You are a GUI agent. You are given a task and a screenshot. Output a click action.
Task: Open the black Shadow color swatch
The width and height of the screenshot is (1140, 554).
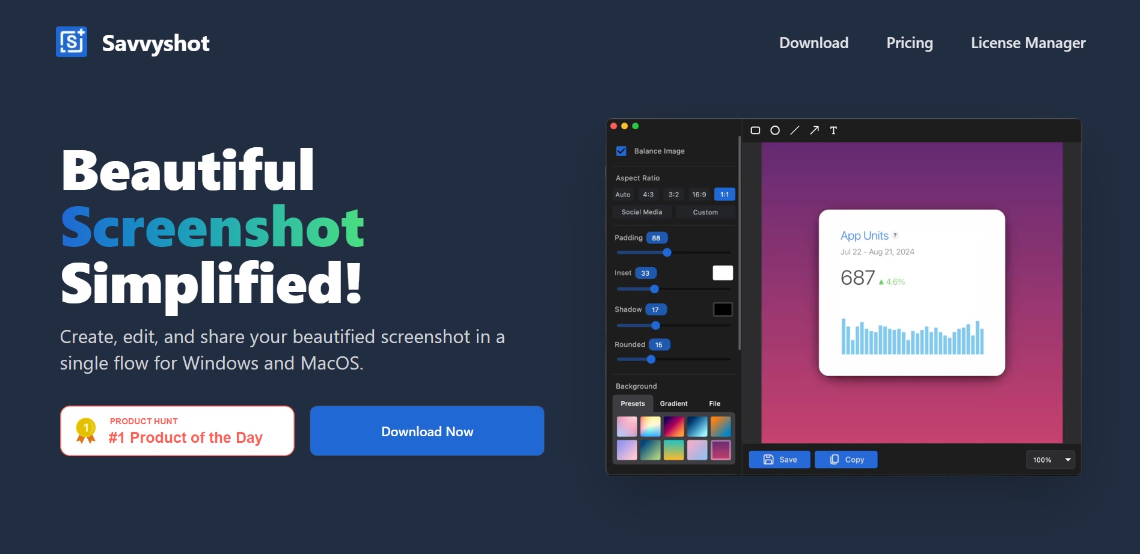(x=723, y=309)
